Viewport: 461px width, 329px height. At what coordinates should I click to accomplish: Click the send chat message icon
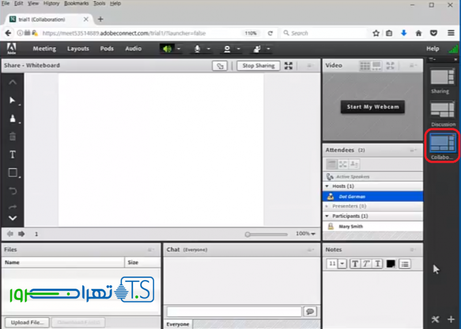tap(311, 311)
